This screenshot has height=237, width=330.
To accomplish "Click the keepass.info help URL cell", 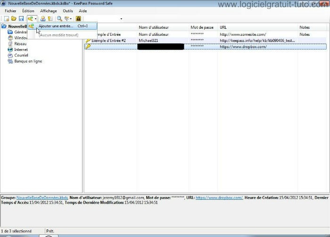I will pyautogui.click(x=257, y=41).
